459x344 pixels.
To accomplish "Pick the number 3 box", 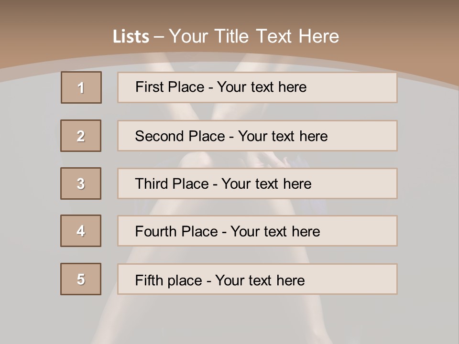I will click(x=81, y=183).
